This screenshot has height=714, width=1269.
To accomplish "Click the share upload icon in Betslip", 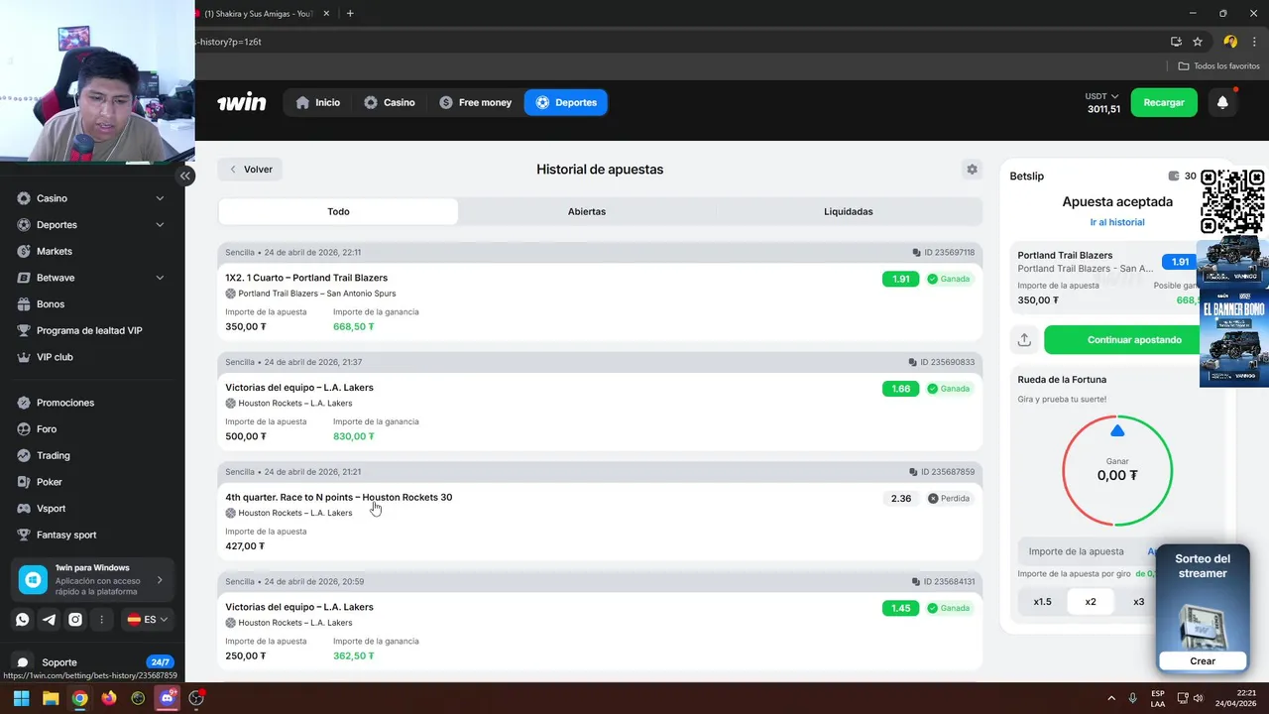I will (x=1024, y=339).
